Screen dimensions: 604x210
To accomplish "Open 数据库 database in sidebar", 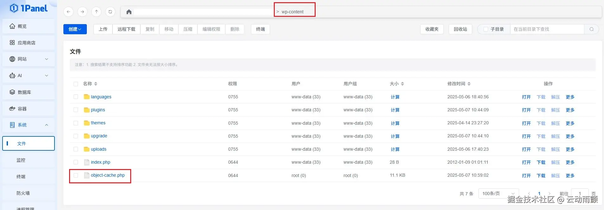I will click(29, 92).
